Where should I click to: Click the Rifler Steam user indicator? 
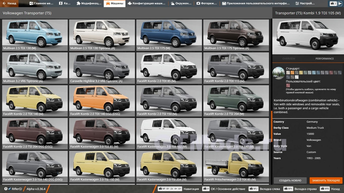[x=13, y=189]
